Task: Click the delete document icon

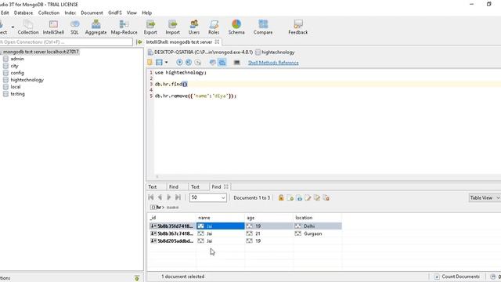Action: point(326,198)
